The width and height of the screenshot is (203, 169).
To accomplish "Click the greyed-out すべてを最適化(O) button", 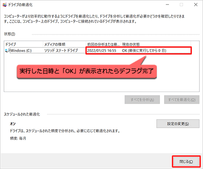I will coord(182,100).
